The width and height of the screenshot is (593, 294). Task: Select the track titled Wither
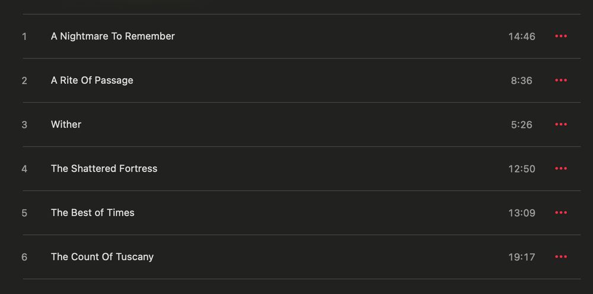coord(66,125)
